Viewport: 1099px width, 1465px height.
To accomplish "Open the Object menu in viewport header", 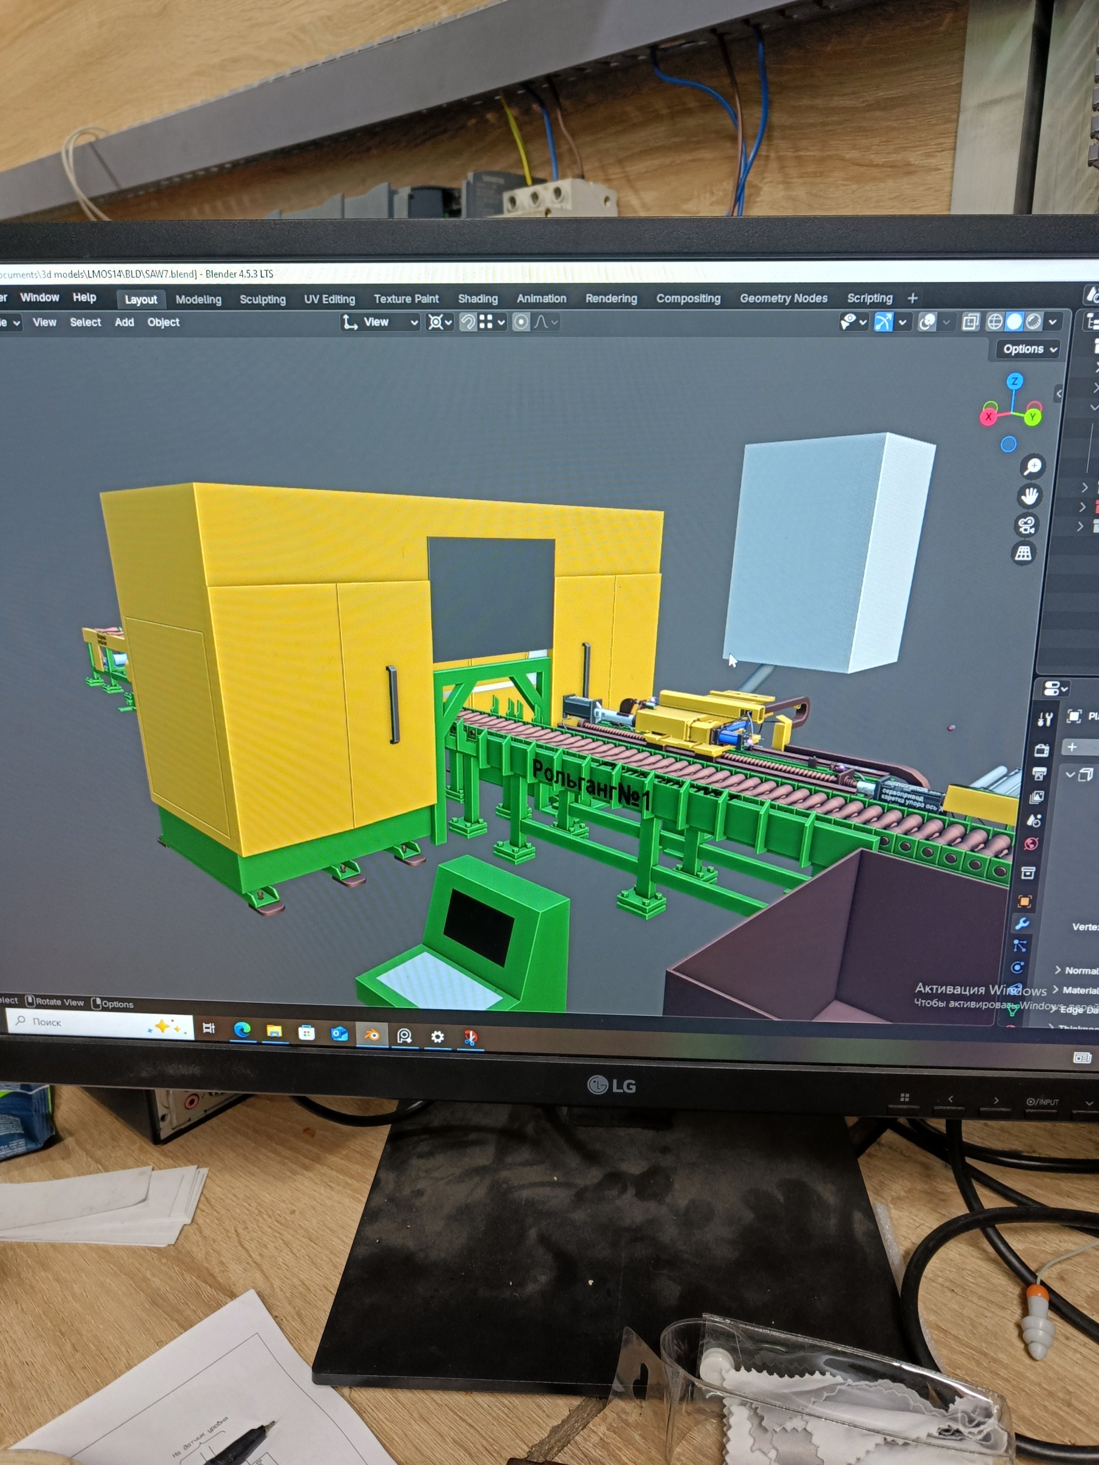I will (163, 322).
